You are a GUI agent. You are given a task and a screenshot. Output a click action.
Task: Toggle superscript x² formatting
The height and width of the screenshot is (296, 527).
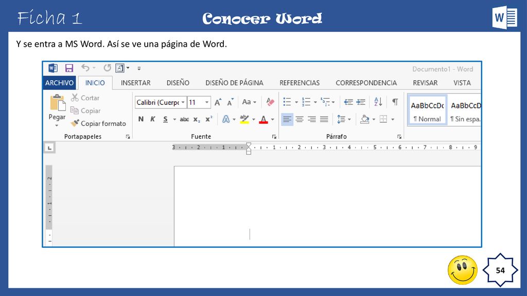(x=209, y=119)
